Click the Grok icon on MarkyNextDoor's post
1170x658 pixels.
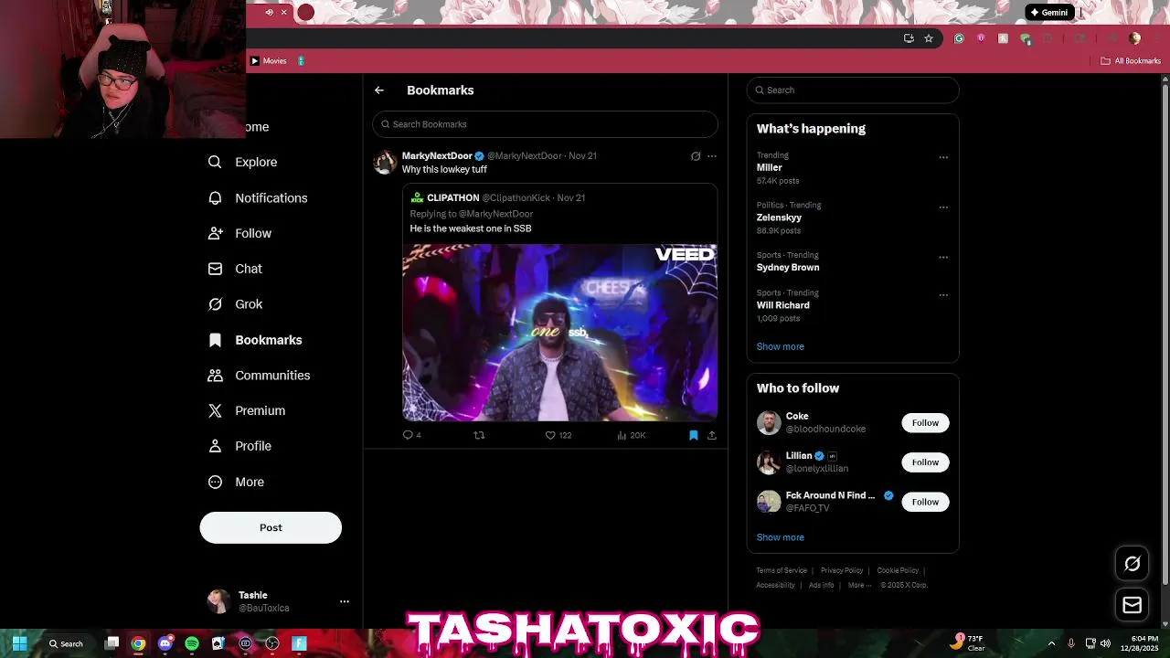pyautogui.click(x=696, y=156)
